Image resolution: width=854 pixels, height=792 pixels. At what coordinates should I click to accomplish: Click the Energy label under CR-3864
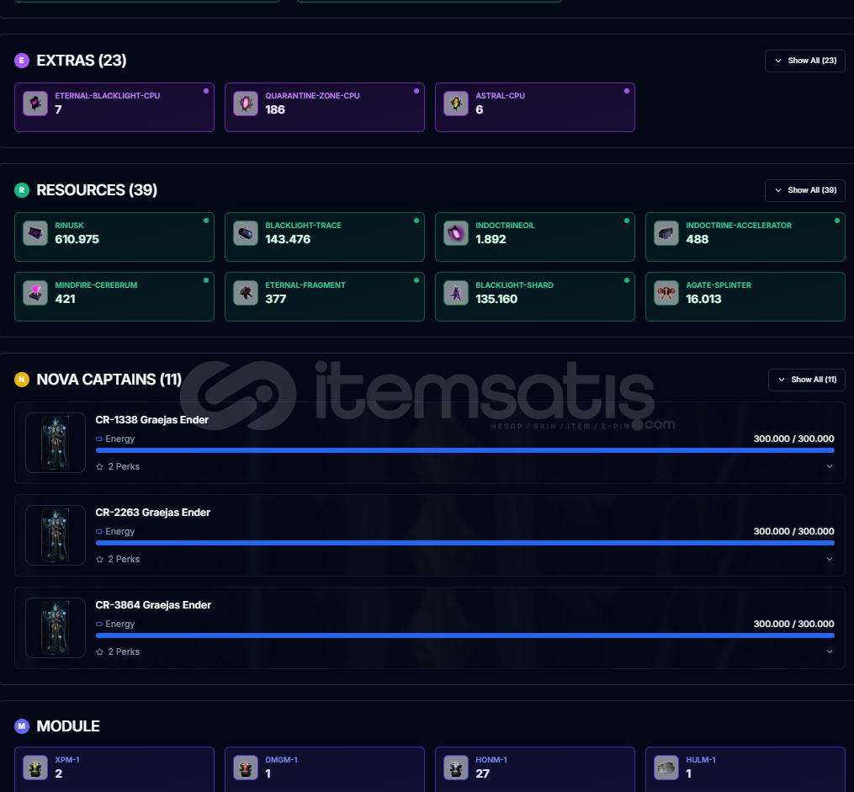coord(119,625)
